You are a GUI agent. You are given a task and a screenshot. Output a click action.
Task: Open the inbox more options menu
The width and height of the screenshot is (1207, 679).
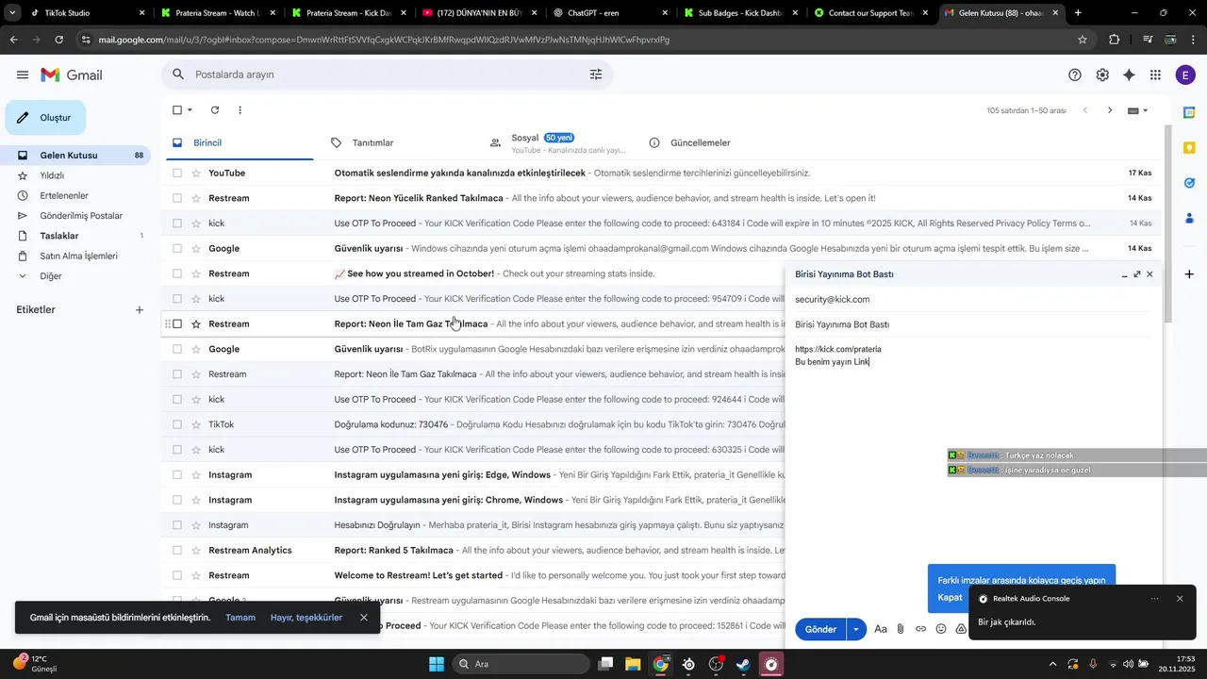[240, 110]
